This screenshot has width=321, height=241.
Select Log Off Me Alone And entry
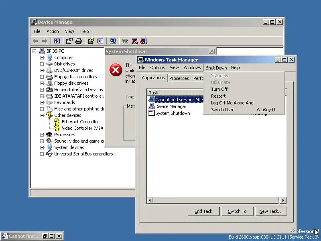[x=244, y=103]
